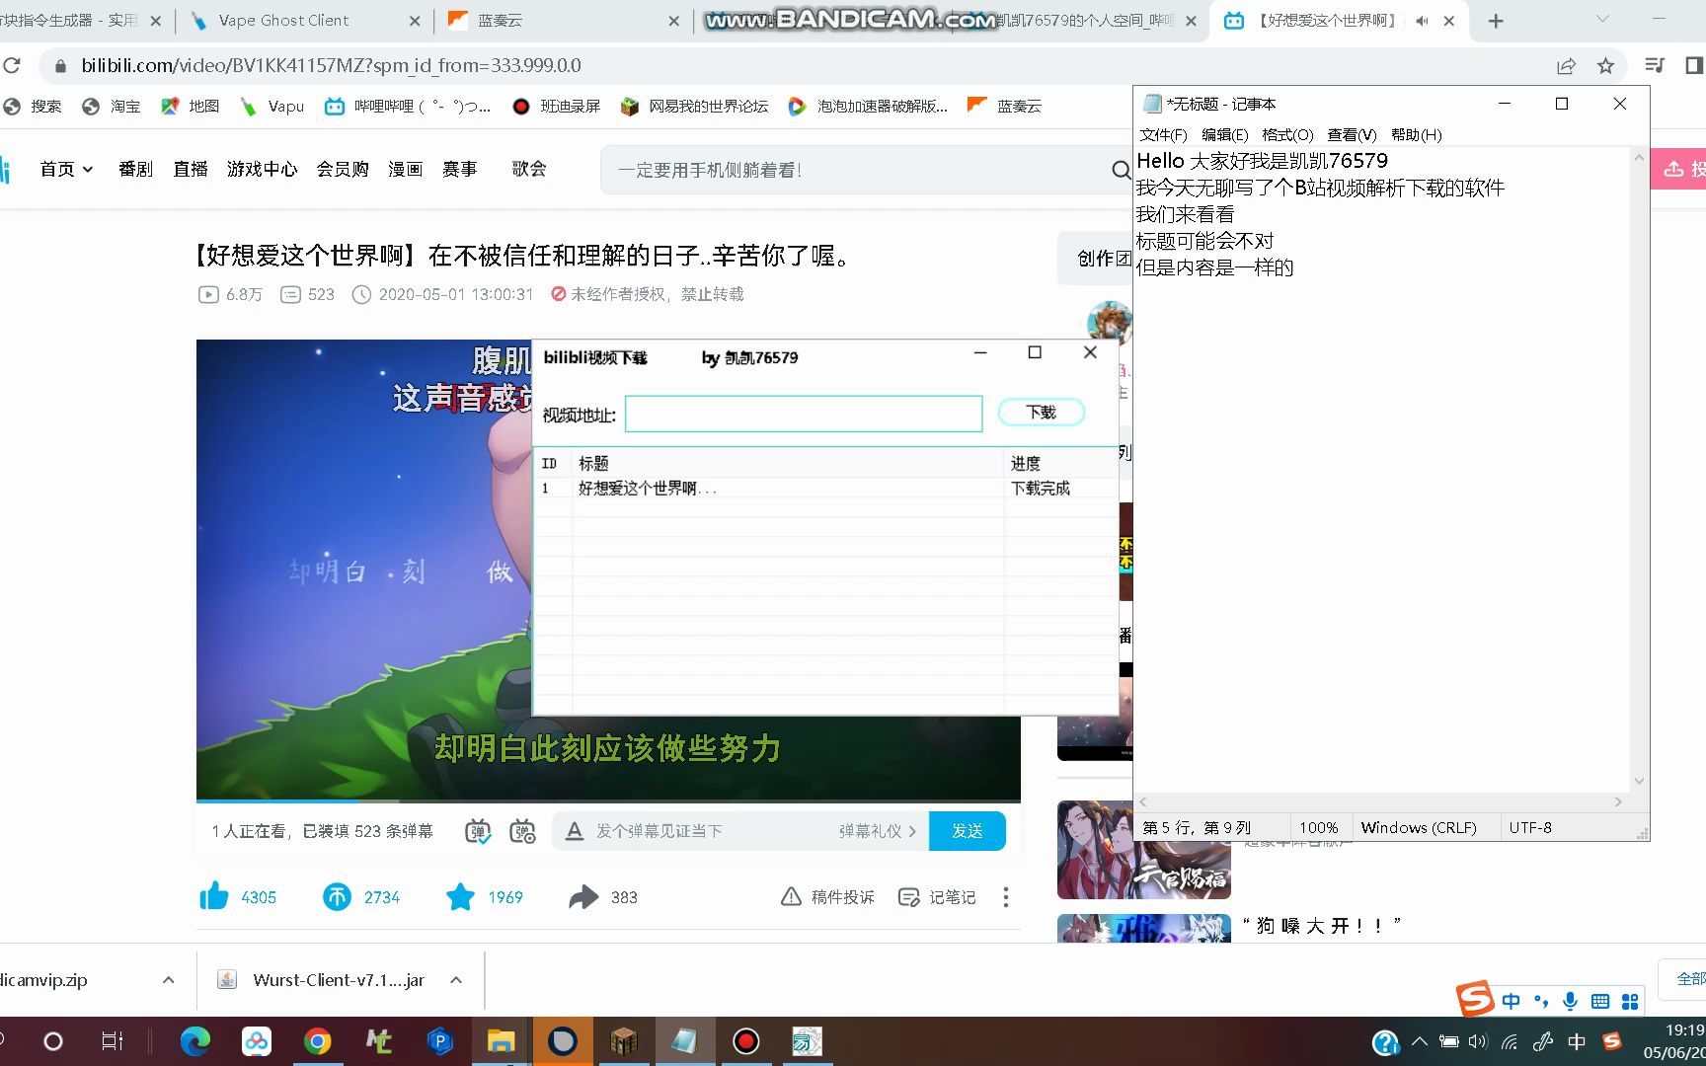The image size is (1706, 1066).
Task: Open Microsoft Edge from the taskbar
Action: point(194,1041)
